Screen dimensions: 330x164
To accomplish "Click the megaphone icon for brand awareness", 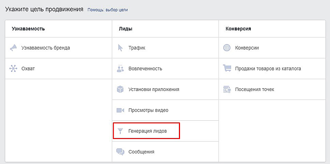I will click(x=14, y=48).
